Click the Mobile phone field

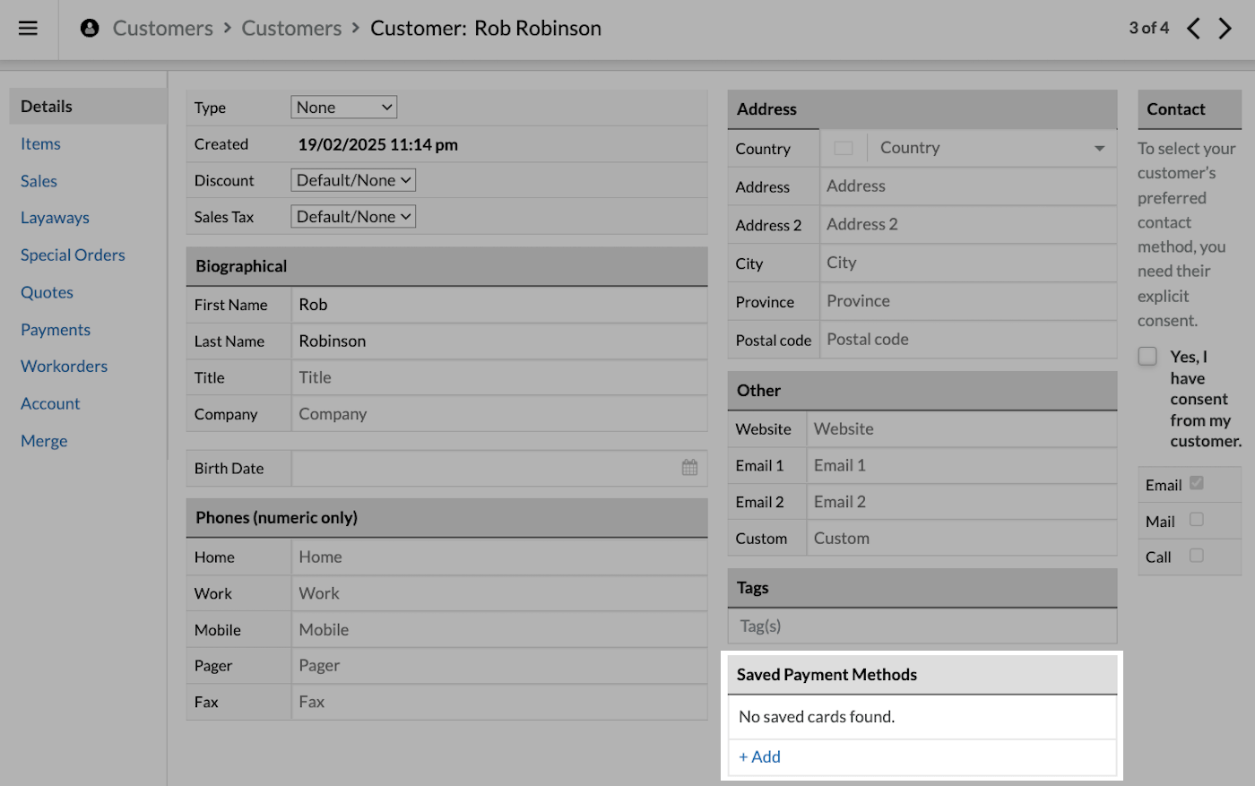tap(499, 629)
